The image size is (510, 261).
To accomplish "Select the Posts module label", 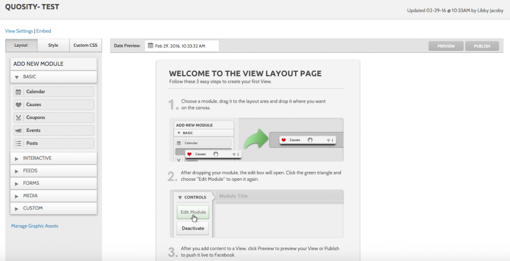I will 32,143.
